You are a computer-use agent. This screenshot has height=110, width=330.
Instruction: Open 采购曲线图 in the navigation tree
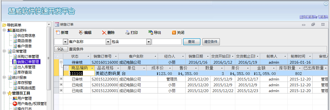(x=26, y=88)
